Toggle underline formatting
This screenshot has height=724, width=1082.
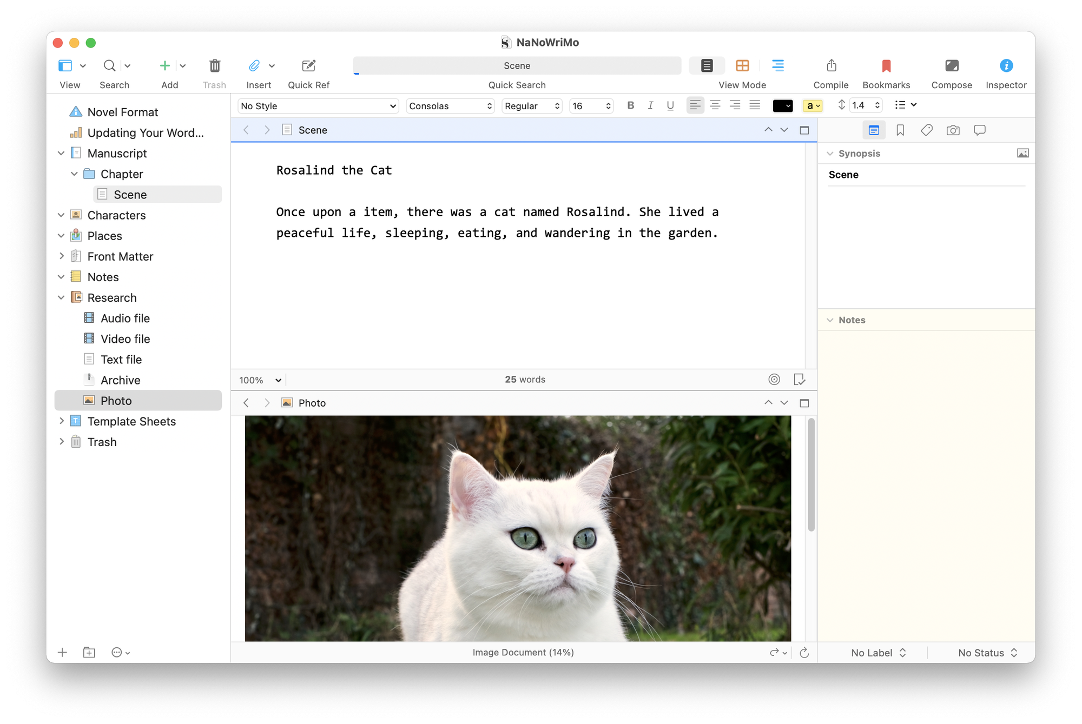tap(670, 105)
